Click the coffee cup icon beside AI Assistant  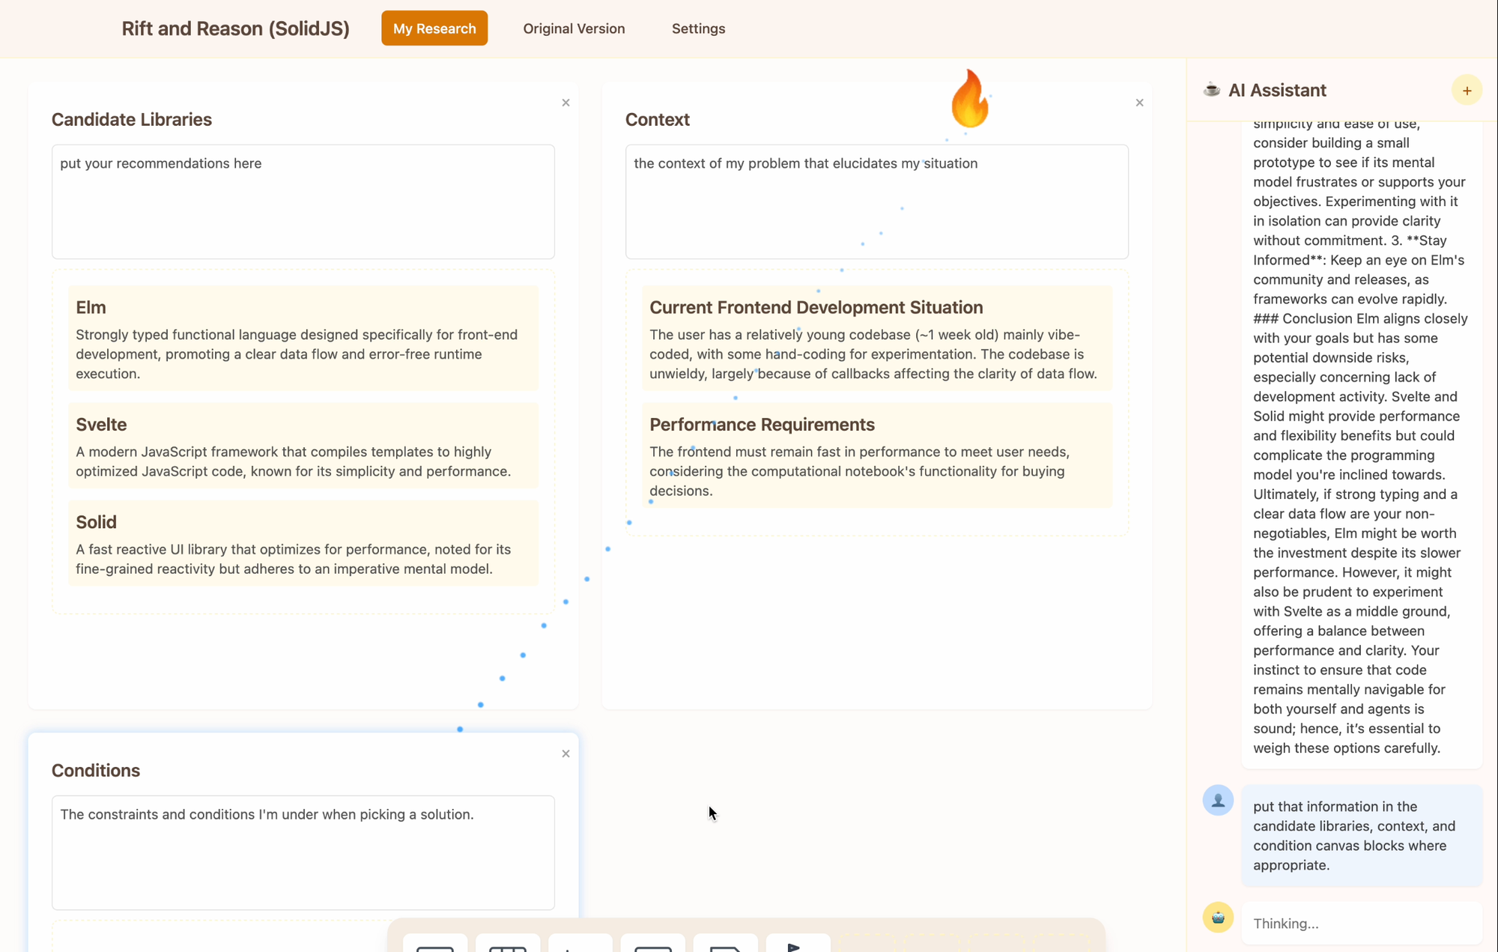(1211, 90)
